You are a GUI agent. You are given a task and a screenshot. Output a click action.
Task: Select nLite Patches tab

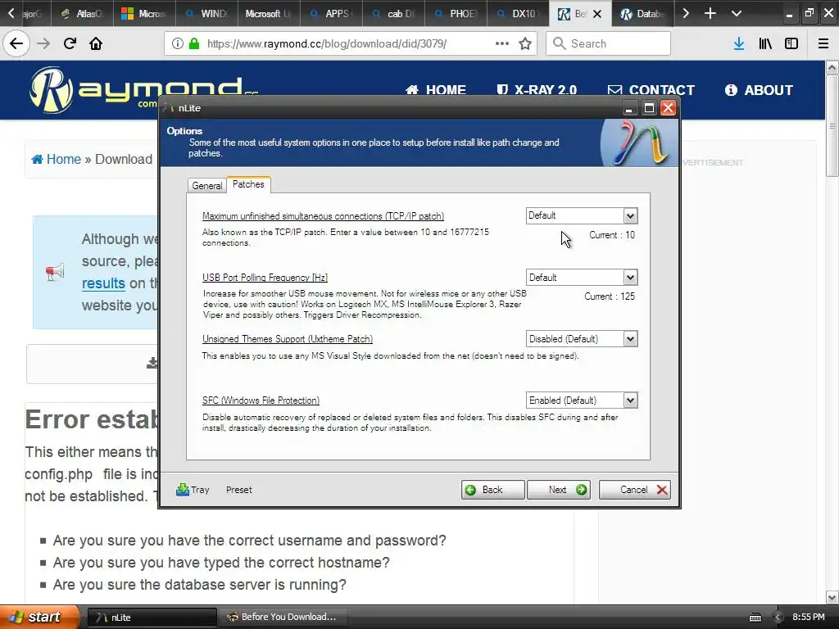[x=248, y=184]
